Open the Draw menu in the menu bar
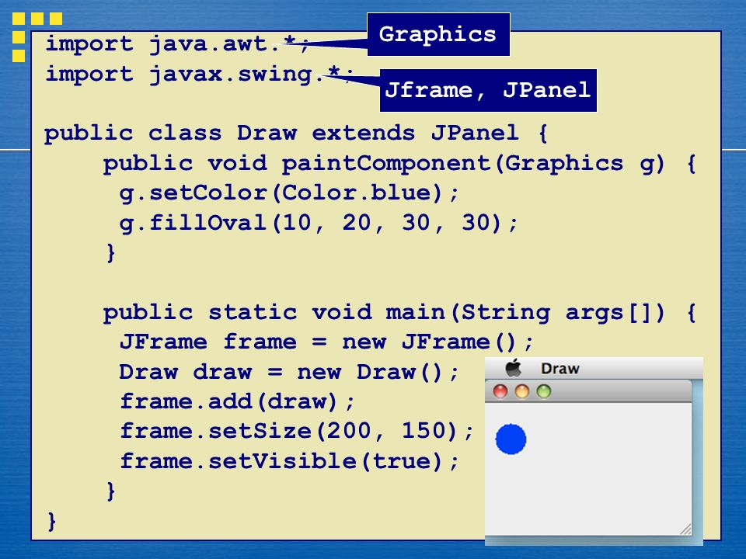 pyautogui.click(x=560, y=368)
